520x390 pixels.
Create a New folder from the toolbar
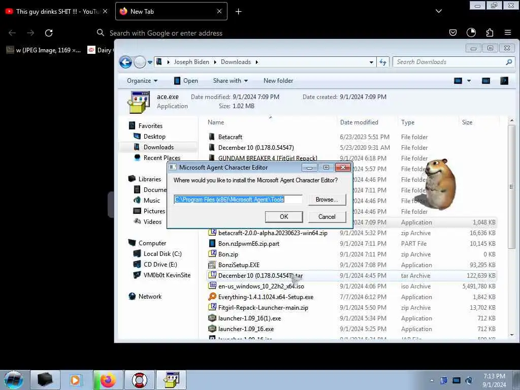(278, 81)
